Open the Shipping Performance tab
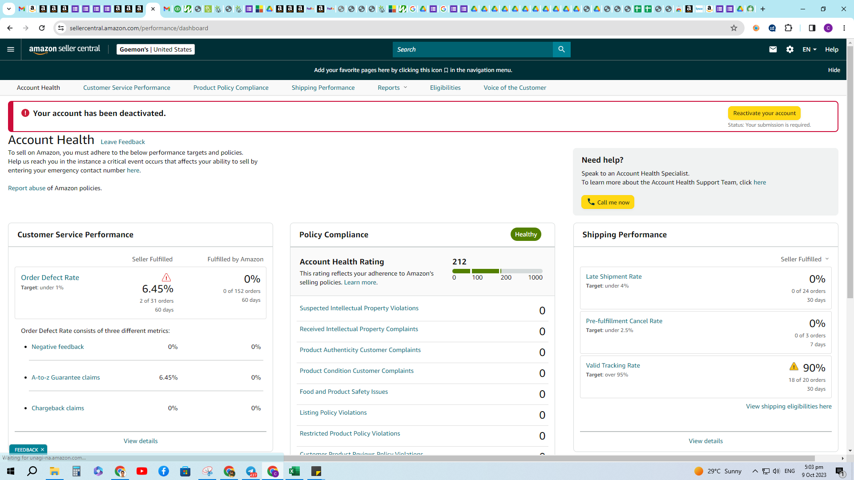Image resolution: width=854 pixels, height=480 pixels. [323, 88]
